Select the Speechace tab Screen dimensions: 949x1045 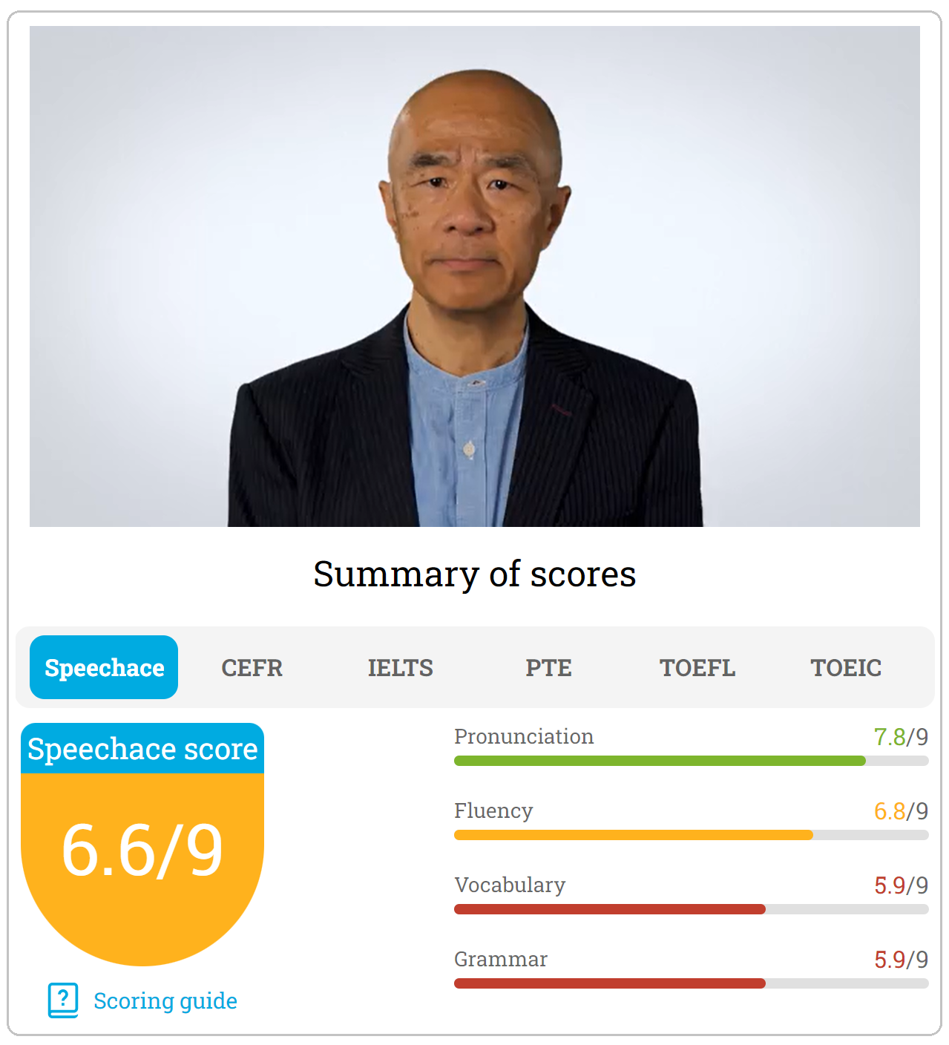tap(103, 667)
